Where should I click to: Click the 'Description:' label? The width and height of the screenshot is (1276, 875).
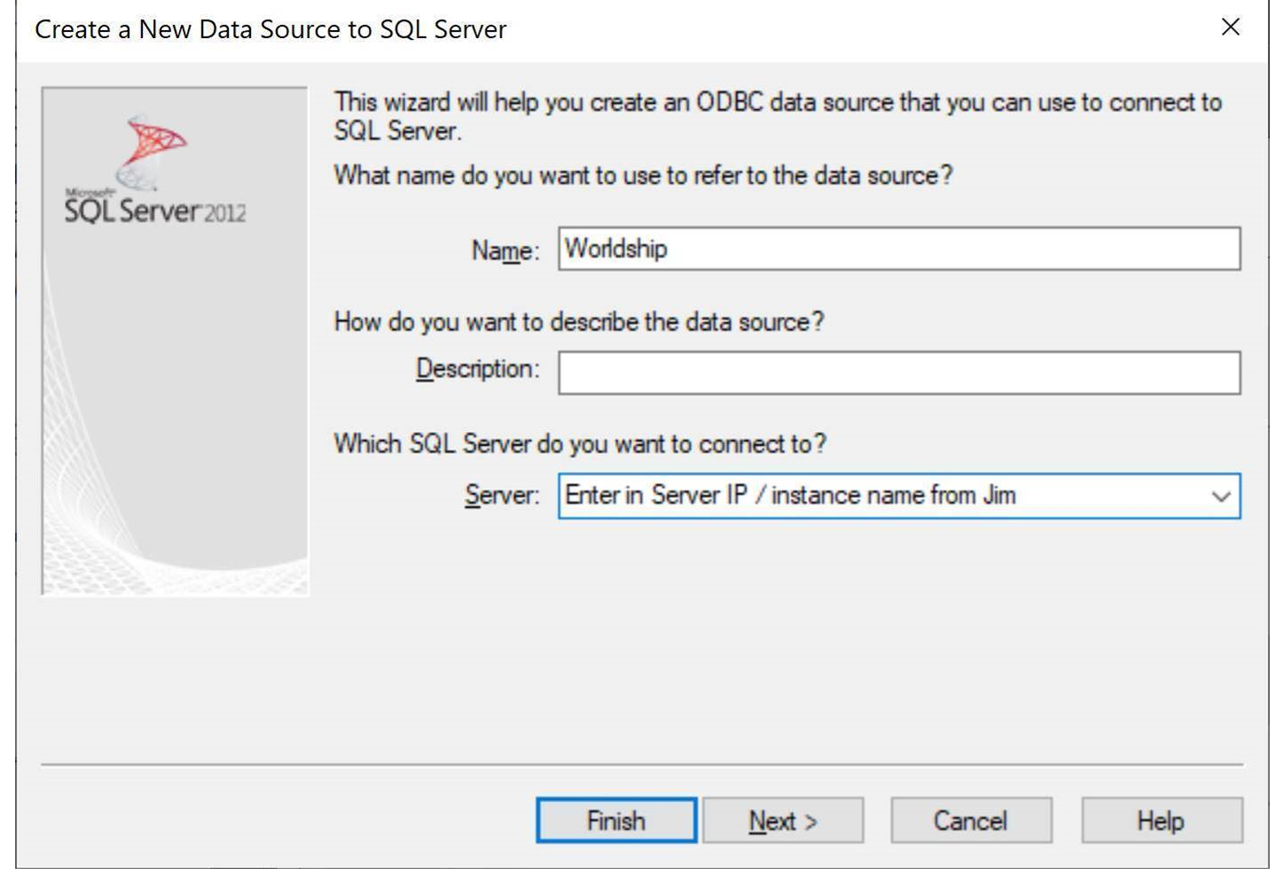477,368
